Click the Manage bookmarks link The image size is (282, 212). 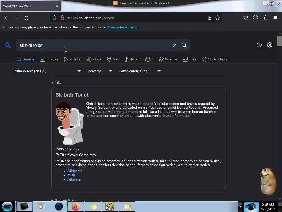coord(123,27)
